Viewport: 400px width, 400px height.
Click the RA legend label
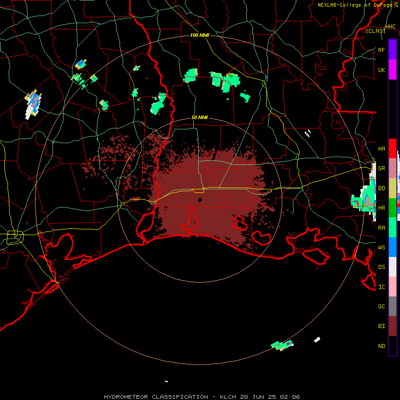[382, 228]
